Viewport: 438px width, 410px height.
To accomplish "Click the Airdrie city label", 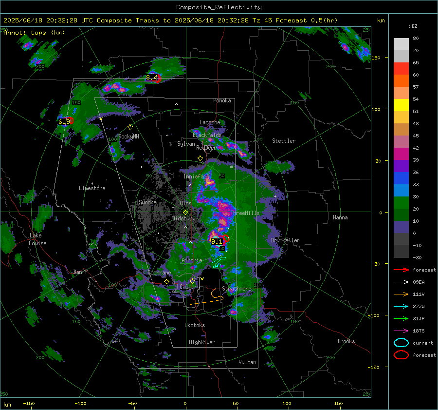I will (192, 260).
